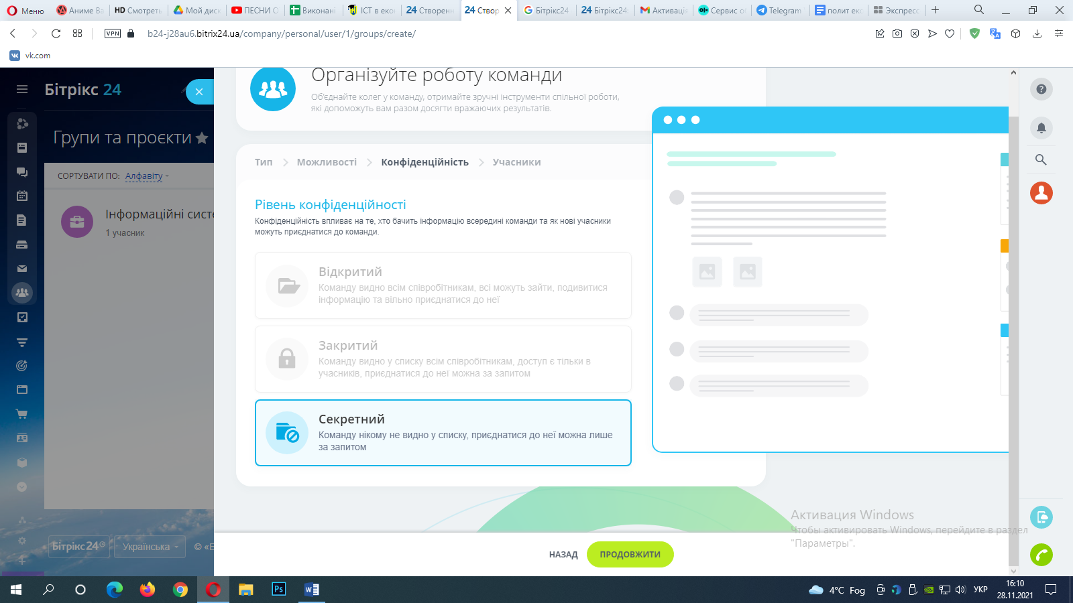Image resolution: width=1073 pixels, height=603 pixels.
Task: Click the green phone call button
Action: coord(1041,555)
